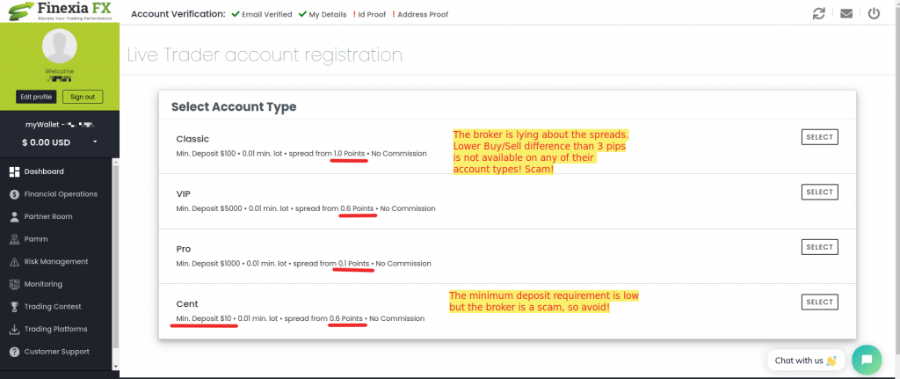Click the Financial Operations dollar icon
This screenshot has height=379, width=900.
pos(15,194)
